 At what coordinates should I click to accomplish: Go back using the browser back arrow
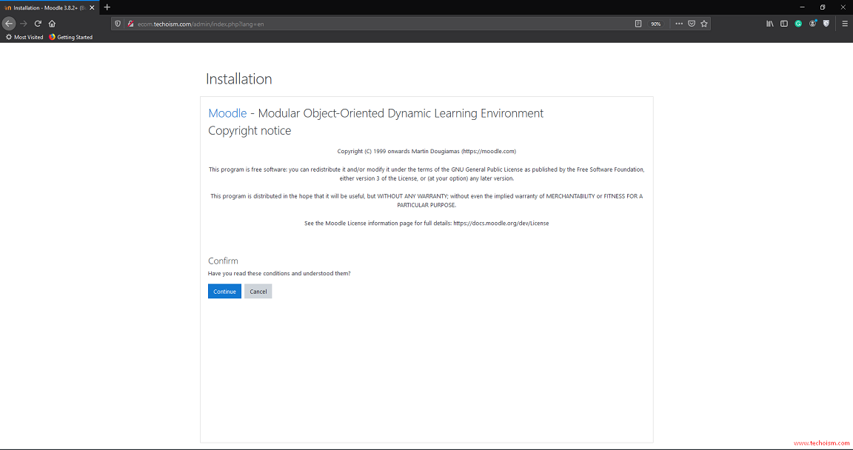coord(9,24)
